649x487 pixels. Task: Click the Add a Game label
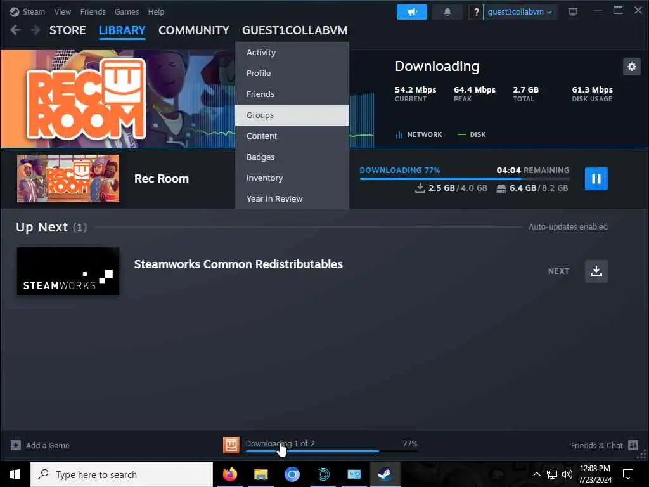tap(48, 446)
